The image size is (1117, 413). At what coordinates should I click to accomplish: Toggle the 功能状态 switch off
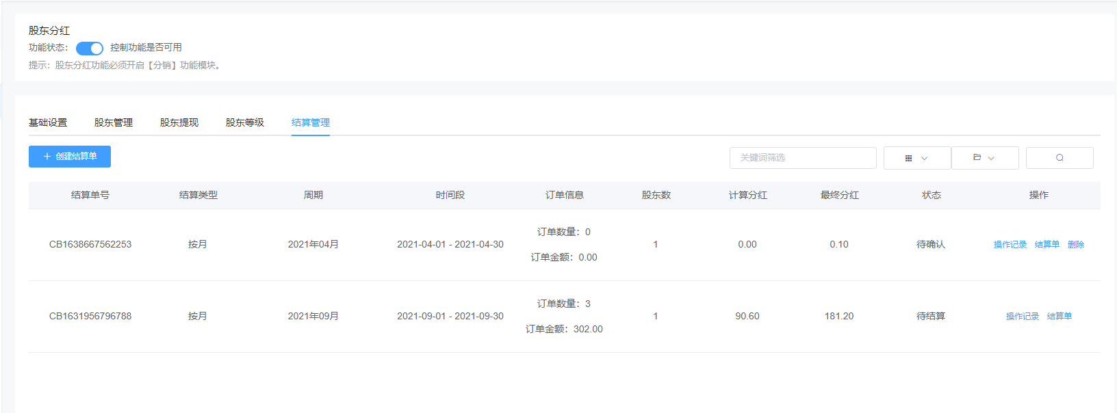90,48
